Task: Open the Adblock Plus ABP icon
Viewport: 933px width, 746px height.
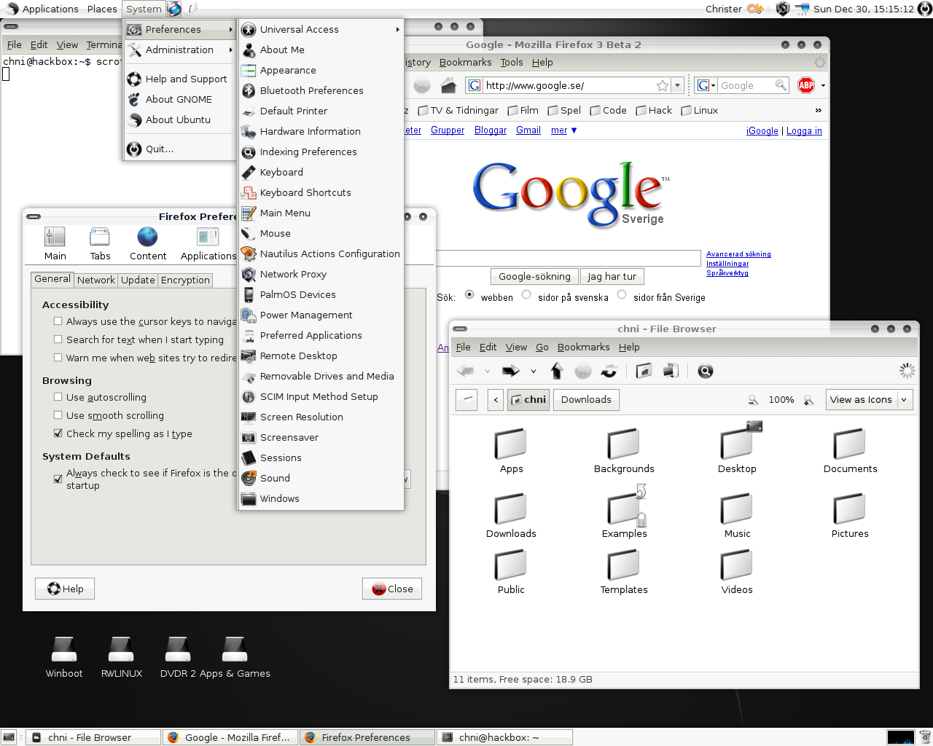Action: (x=806, y=85)
